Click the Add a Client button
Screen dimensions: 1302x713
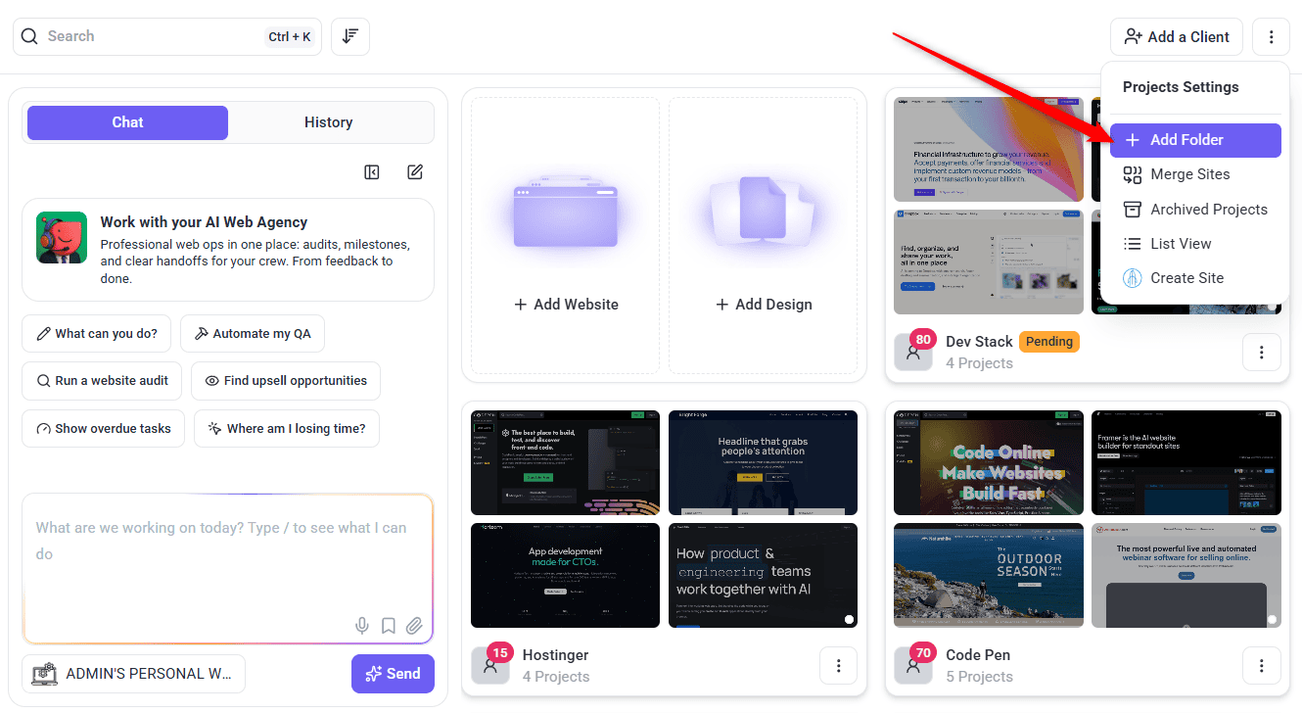tap(1177, 37)
